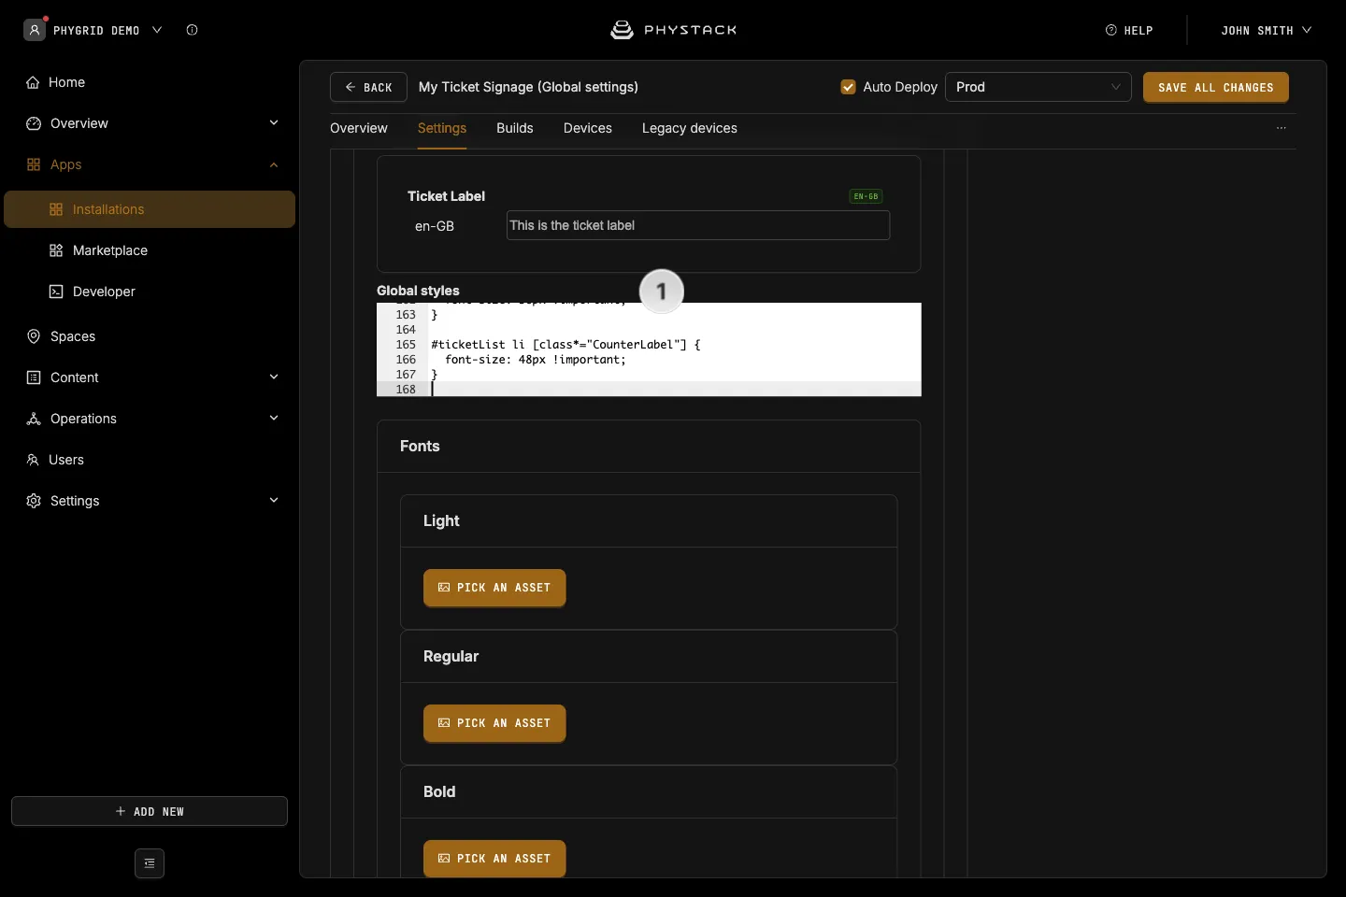Click the Home icon in sidebar
The height and width of the screenshot is (897, 1346).
[x=33, y=82]
